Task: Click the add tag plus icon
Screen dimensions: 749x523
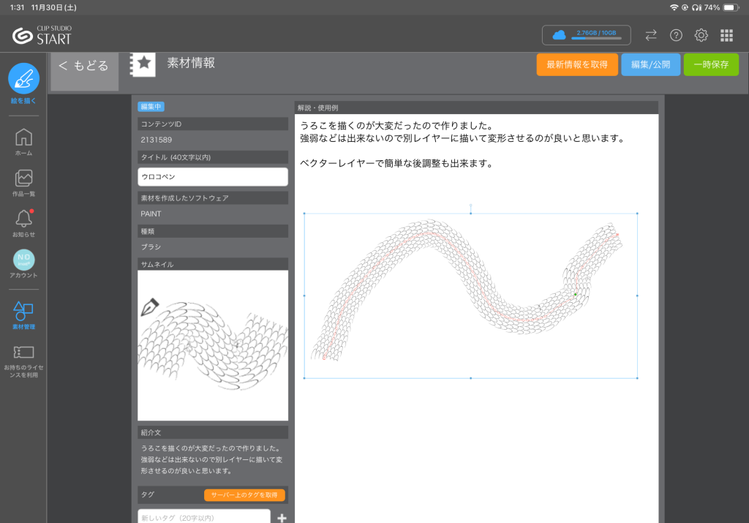Action: coord(282,518)
